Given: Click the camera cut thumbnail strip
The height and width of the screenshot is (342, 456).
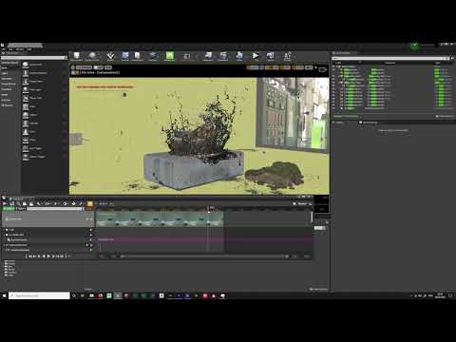Looking at the screenshot, I should [x=161, y=219].
